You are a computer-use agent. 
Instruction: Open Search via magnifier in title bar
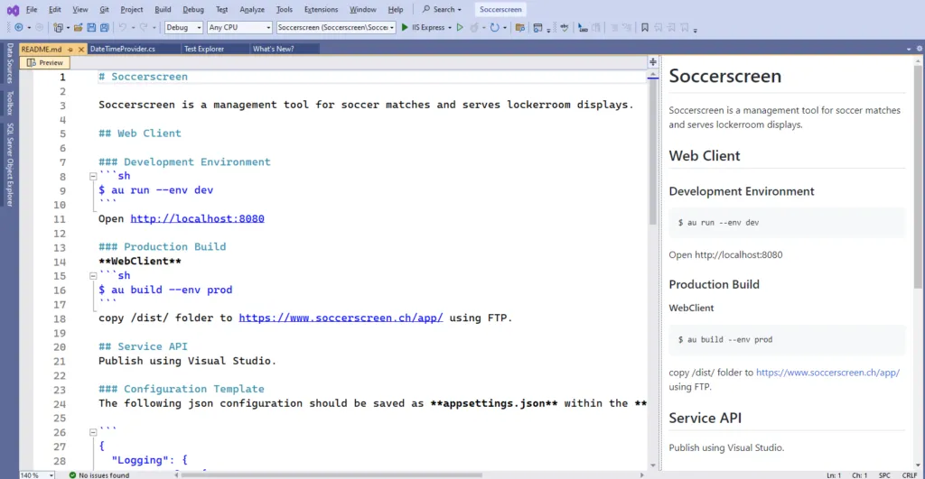(x=442, y=9)
